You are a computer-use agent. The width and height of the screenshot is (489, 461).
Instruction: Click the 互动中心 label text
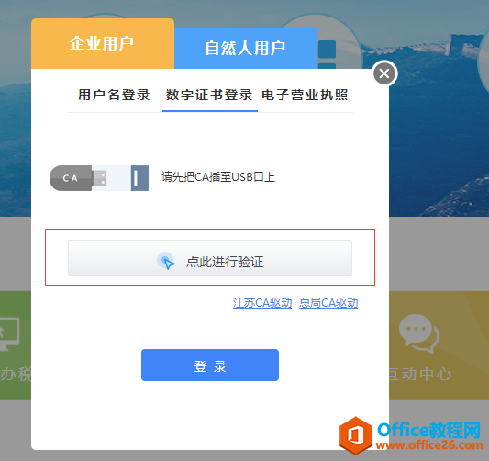point(418,374)
